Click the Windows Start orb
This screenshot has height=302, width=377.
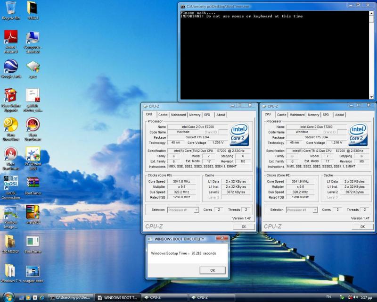[8, 297]
